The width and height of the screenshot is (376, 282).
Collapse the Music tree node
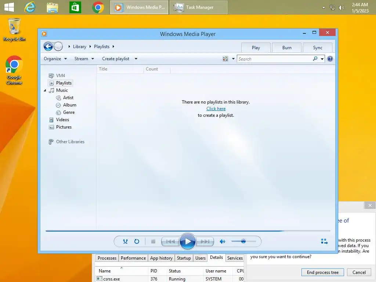click(x=45, y=90)
